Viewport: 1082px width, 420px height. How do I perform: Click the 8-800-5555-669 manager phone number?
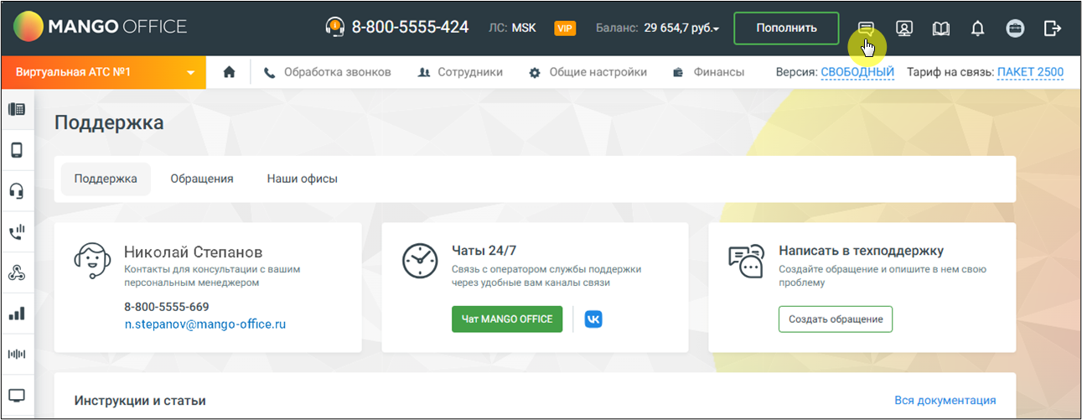[167, 307]
